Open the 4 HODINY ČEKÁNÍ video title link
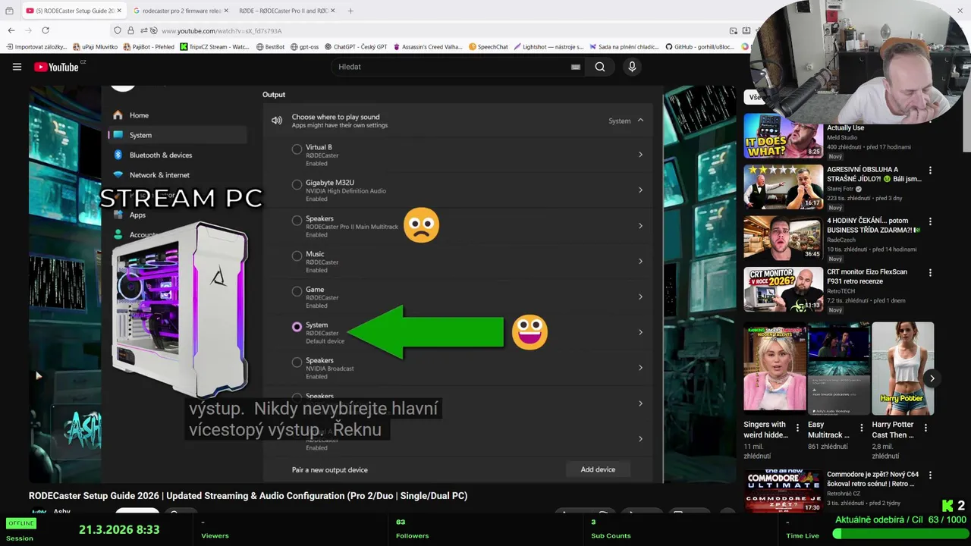This screenshot has height=546, width=971. click(874, 225)
